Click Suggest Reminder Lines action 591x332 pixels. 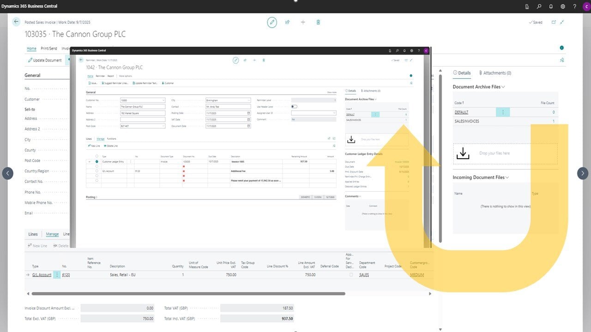115,83
